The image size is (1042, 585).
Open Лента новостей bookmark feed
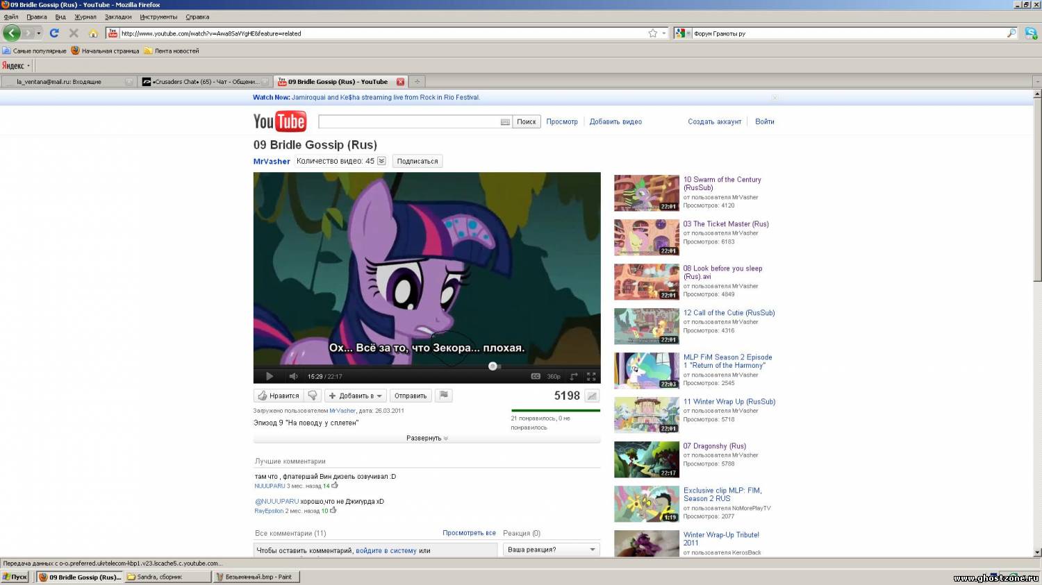tap(172, 51)
